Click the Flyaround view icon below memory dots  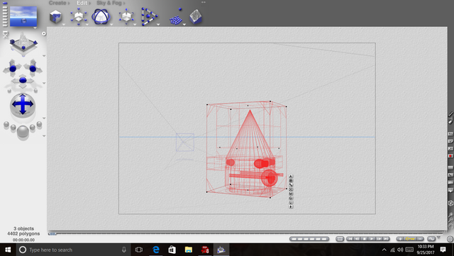click(x=5, y=35)
